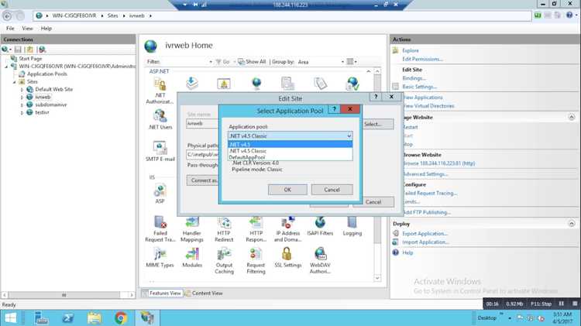Open Failed Request Tracing Rules icon
This screenshot has height=326, width=581.
tap(160, 228)
